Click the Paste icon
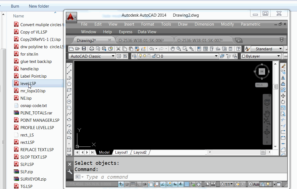 point(131,49)
